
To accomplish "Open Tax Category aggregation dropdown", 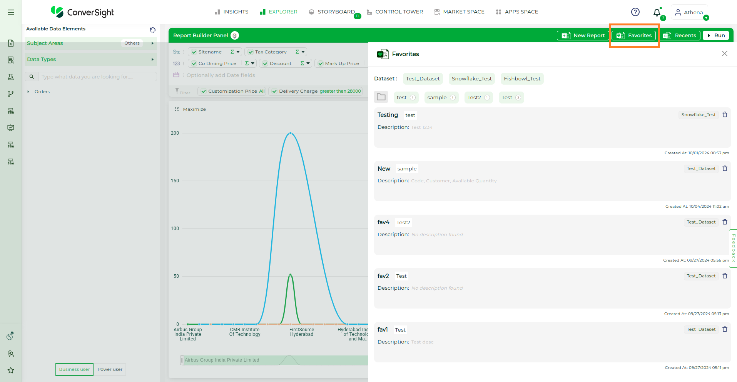I will pyautogui.click(x=300, y=52).
